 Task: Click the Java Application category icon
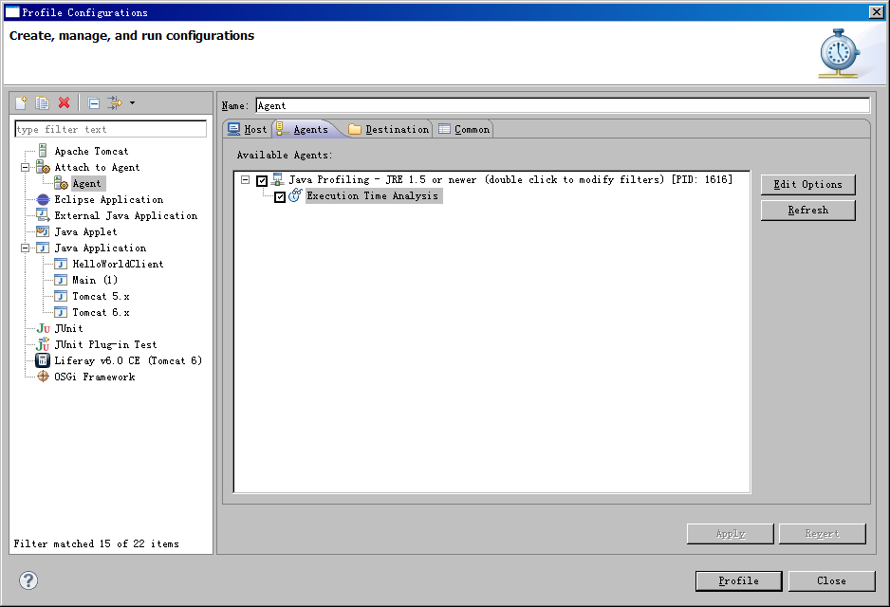coord(43,248)
